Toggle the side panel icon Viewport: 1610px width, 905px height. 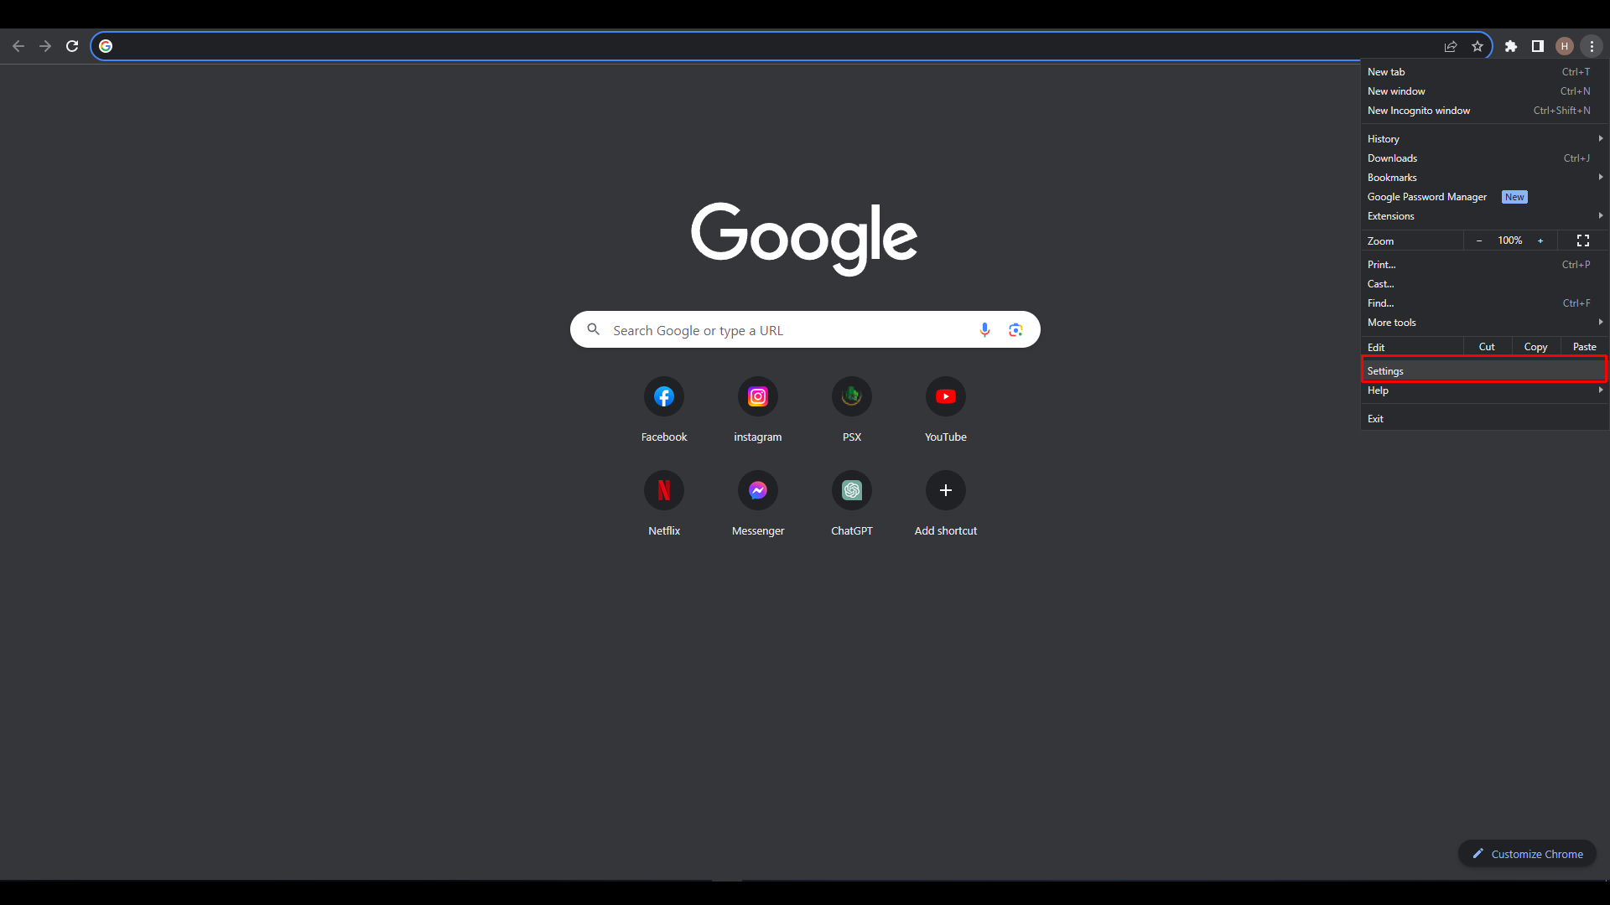[x=1537, y=46]
